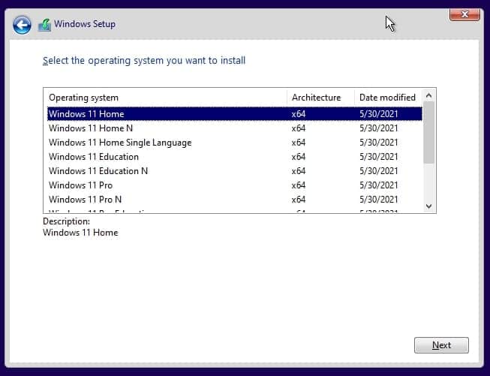Click scrollbar track below the thumb

coord(429,182)
